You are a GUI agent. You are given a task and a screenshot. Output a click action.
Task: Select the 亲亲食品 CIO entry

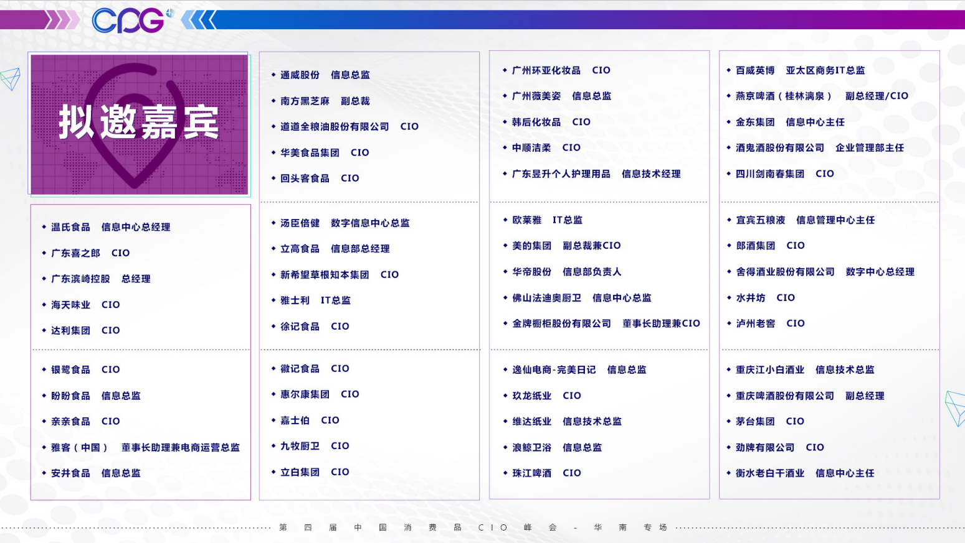pyautogui.click(x=85, y=421)
